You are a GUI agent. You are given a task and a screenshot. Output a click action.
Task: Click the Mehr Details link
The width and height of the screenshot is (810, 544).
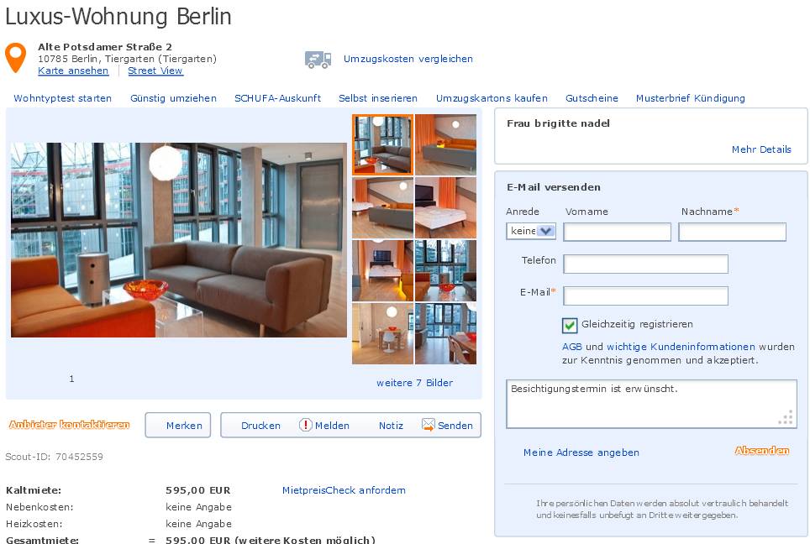pos(761,149)
